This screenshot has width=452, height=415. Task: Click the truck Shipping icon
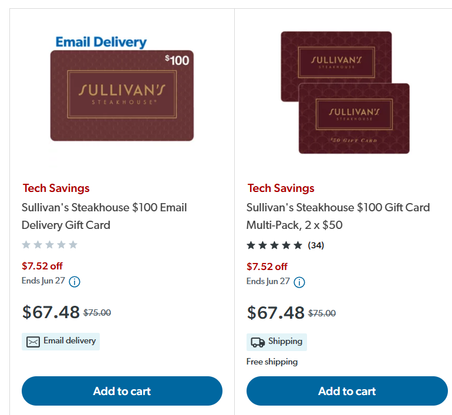258,342
